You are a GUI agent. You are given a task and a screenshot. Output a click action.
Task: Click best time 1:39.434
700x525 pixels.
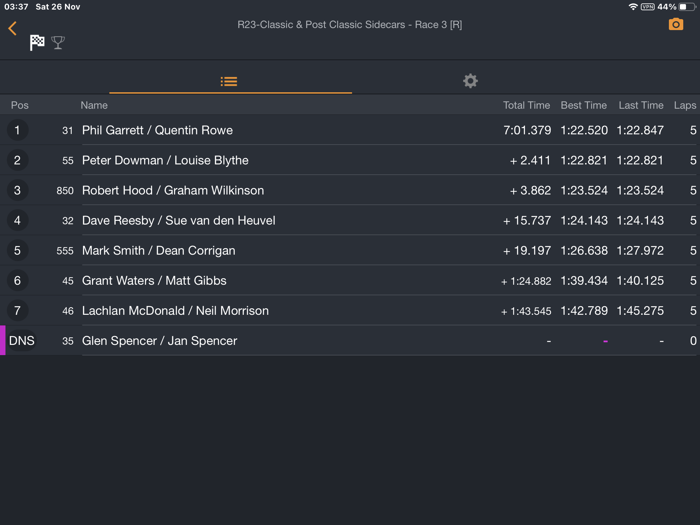click(584, 281)
